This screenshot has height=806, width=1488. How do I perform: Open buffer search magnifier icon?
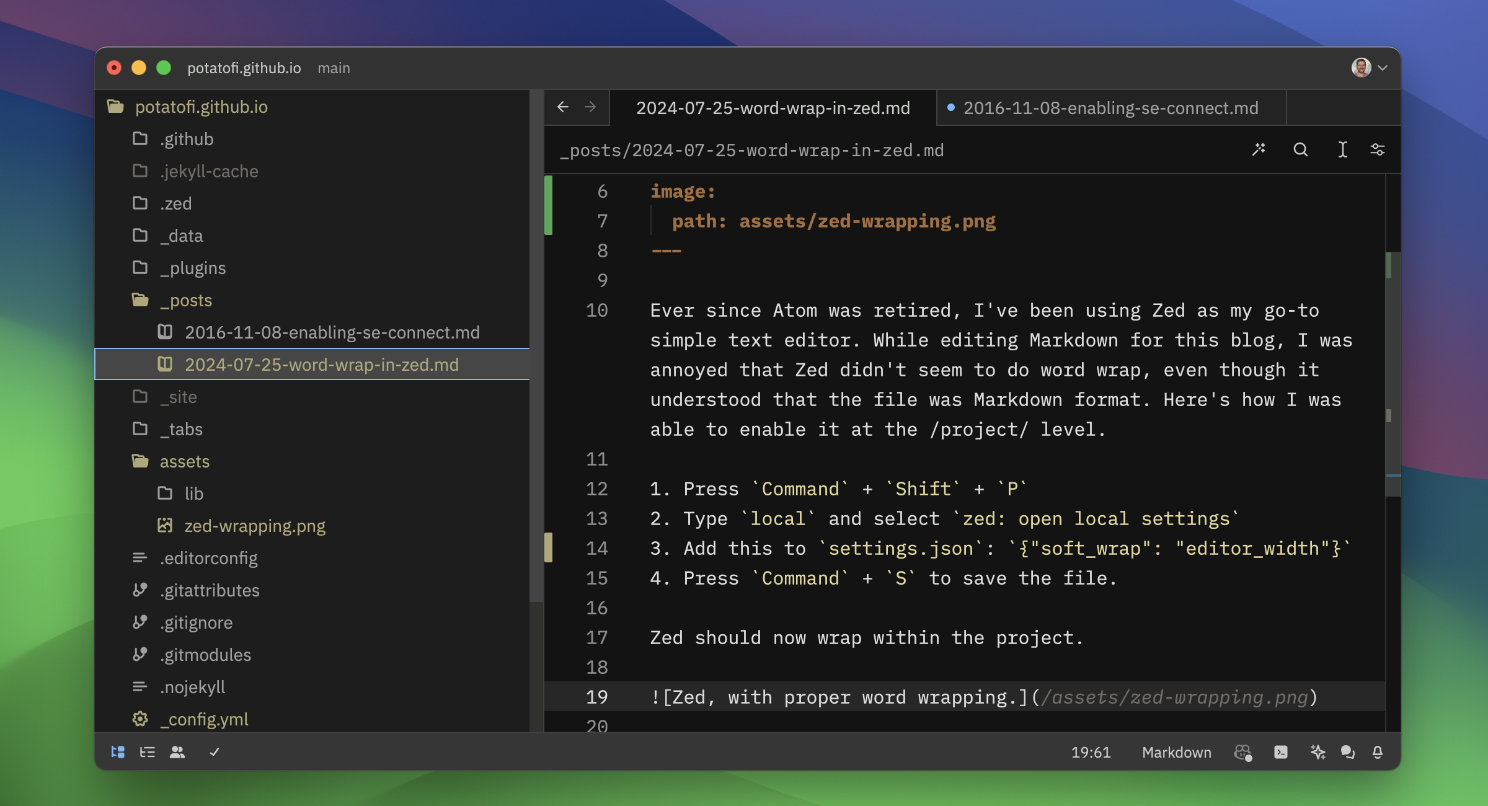tap(1301, 149)
